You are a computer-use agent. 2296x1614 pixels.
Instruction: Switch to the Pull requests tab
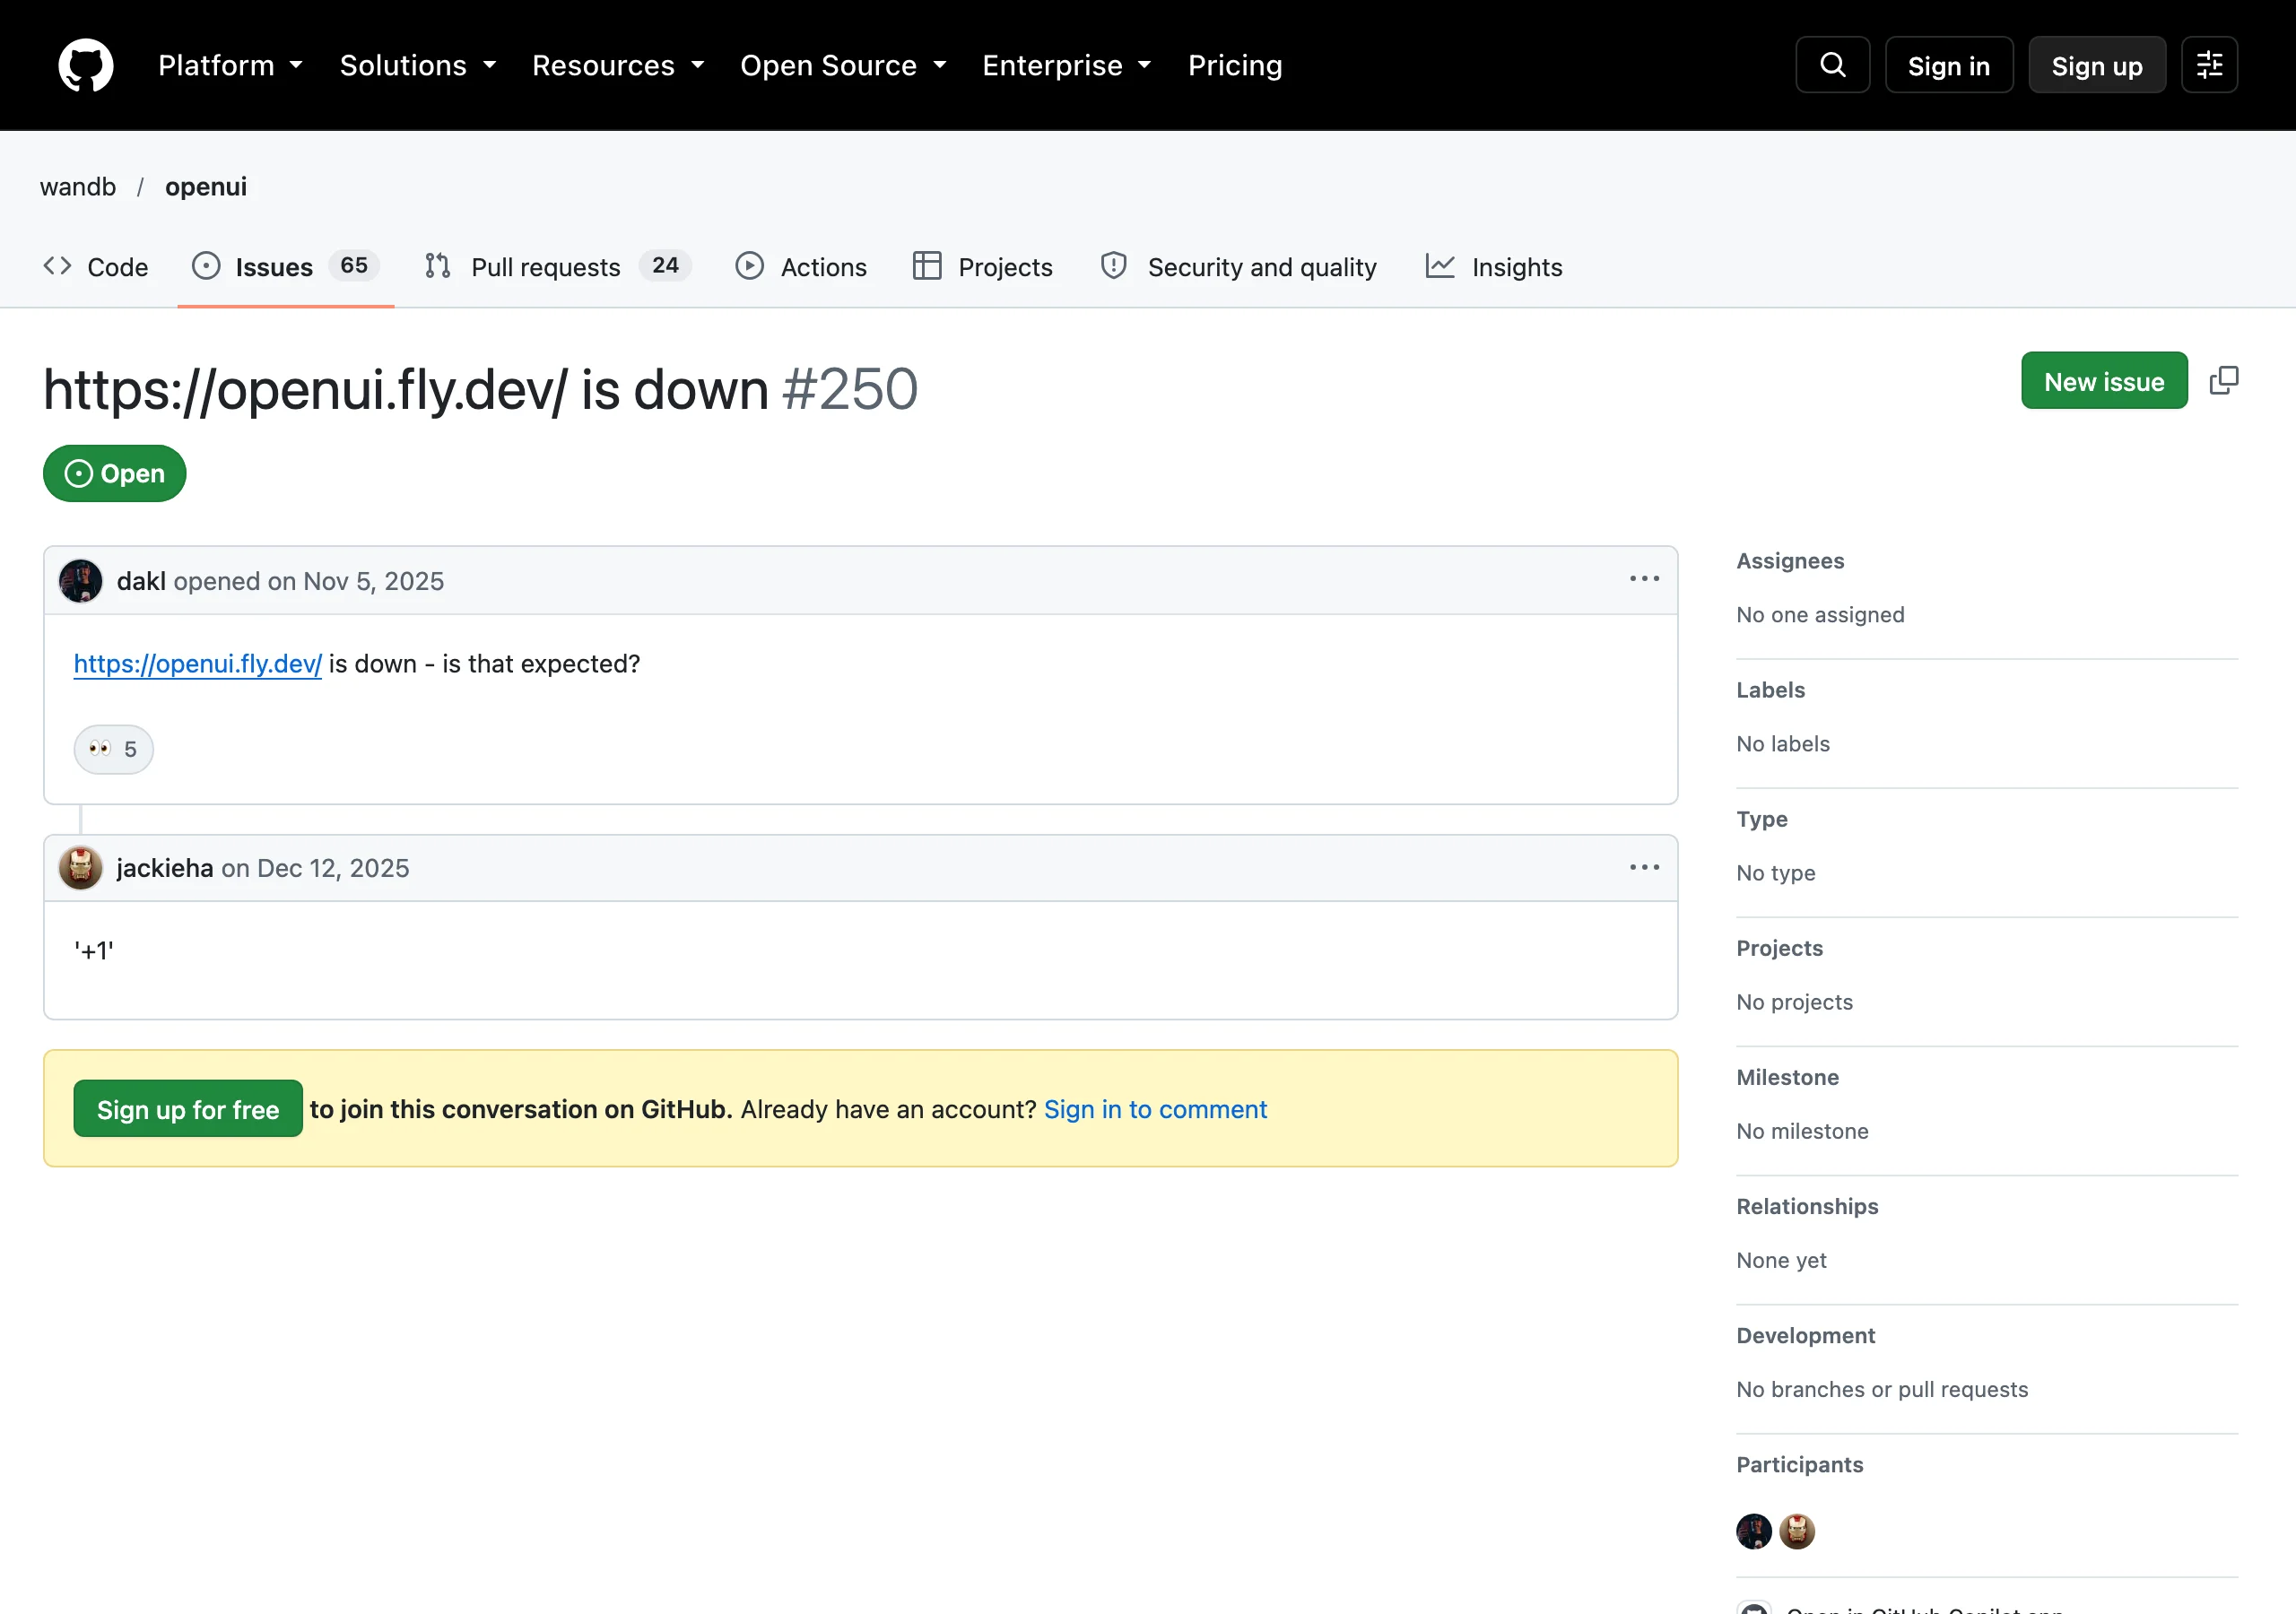[x=557, y=267]
